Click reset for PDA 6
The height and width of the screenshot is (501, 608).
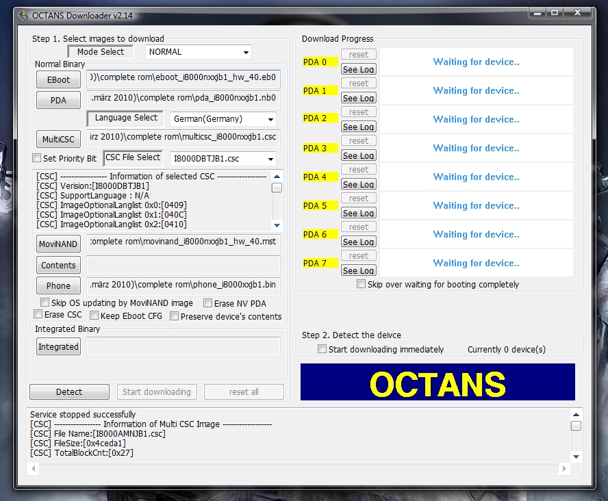coord(359,227)
